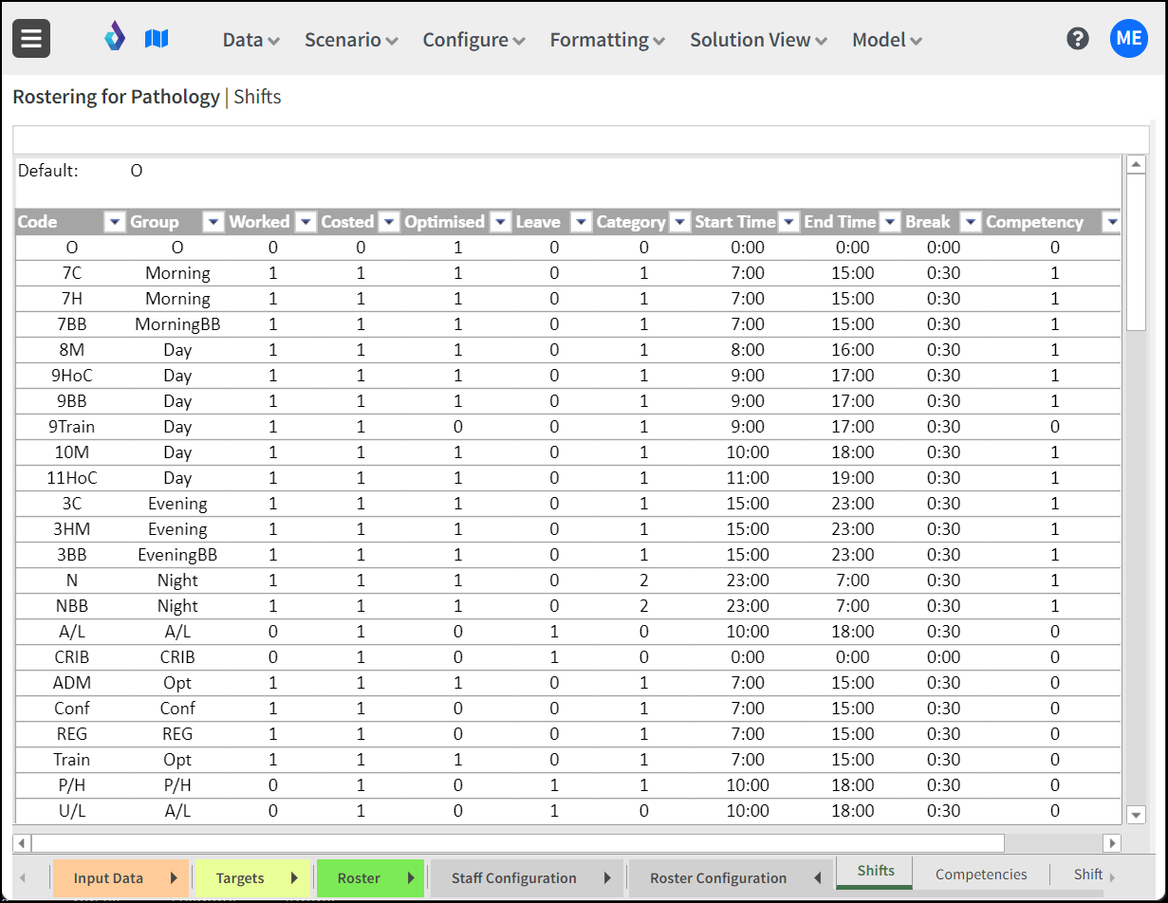This screenshot has width=1168, height=903.
Task: Click the blue diamond app logo
Action: tap(115, 39)
